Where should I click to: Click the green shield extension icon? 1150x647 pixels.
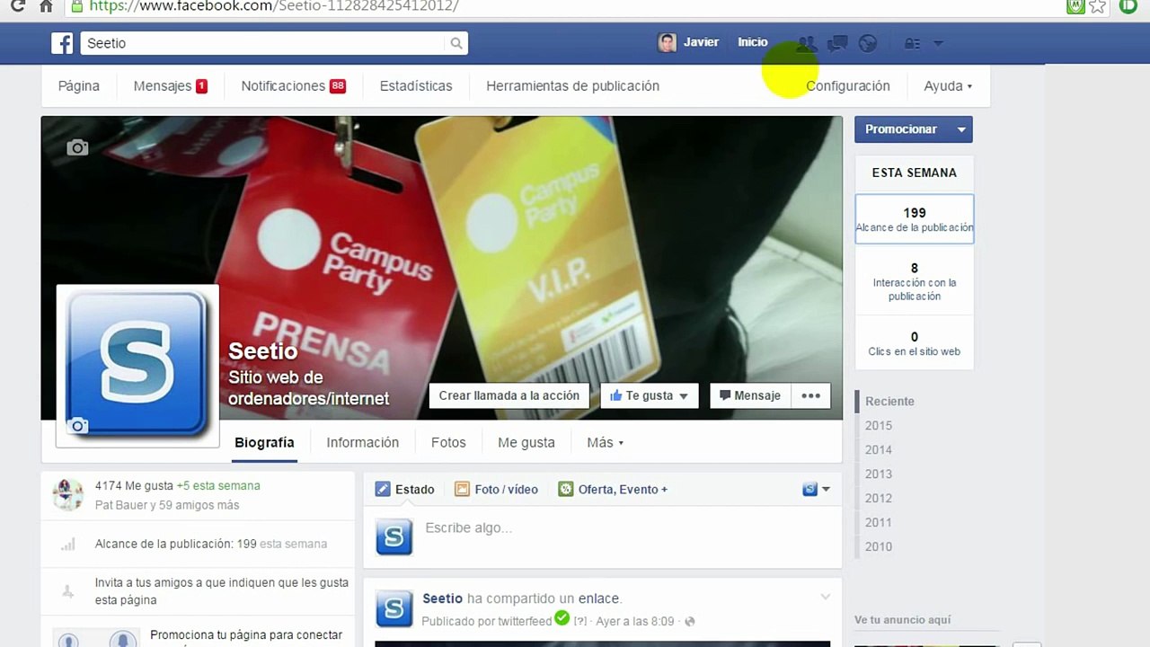coord(1075,5)
